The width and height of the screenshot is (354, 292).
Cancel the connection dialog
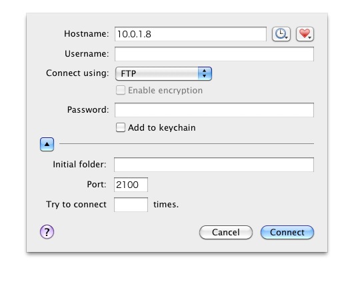tap(226, 232)
